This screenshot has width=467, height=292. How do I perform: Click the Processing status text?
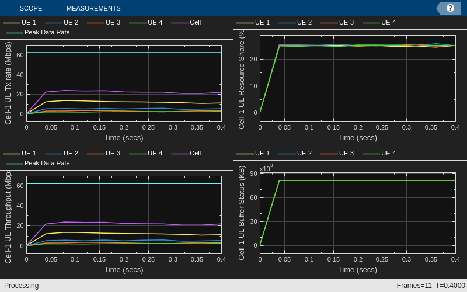click(x=22, y=286)
